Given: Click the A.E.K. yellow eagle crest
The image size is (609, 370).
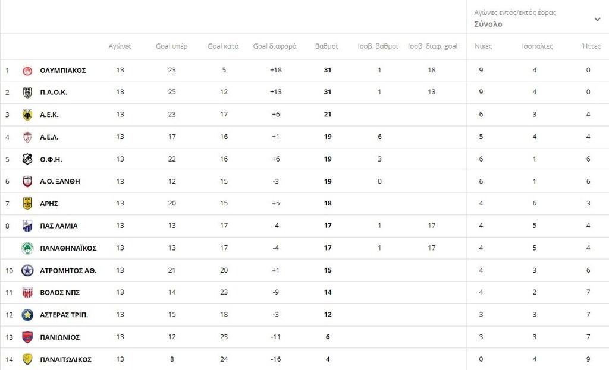Looking at the screenshot, I should [27, 115].
